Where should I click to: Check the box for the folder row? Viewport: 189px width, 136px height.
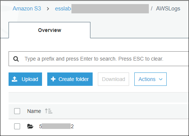click(x=17, y=126)
